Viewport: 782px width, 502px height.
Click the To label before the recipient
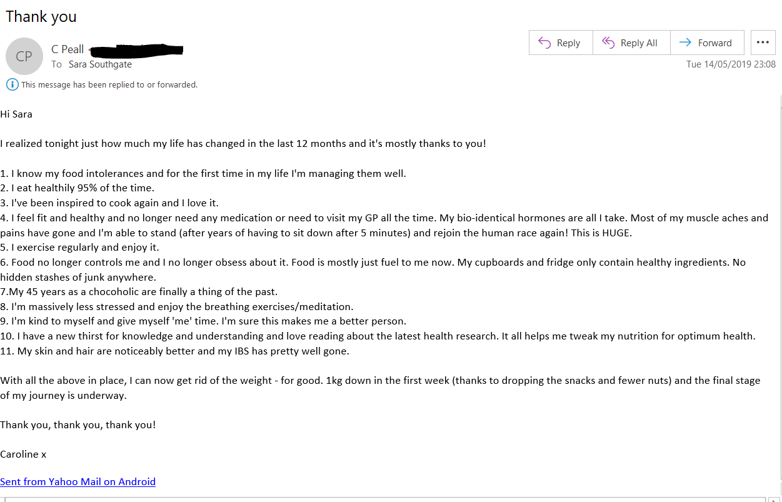pos(56,64)
